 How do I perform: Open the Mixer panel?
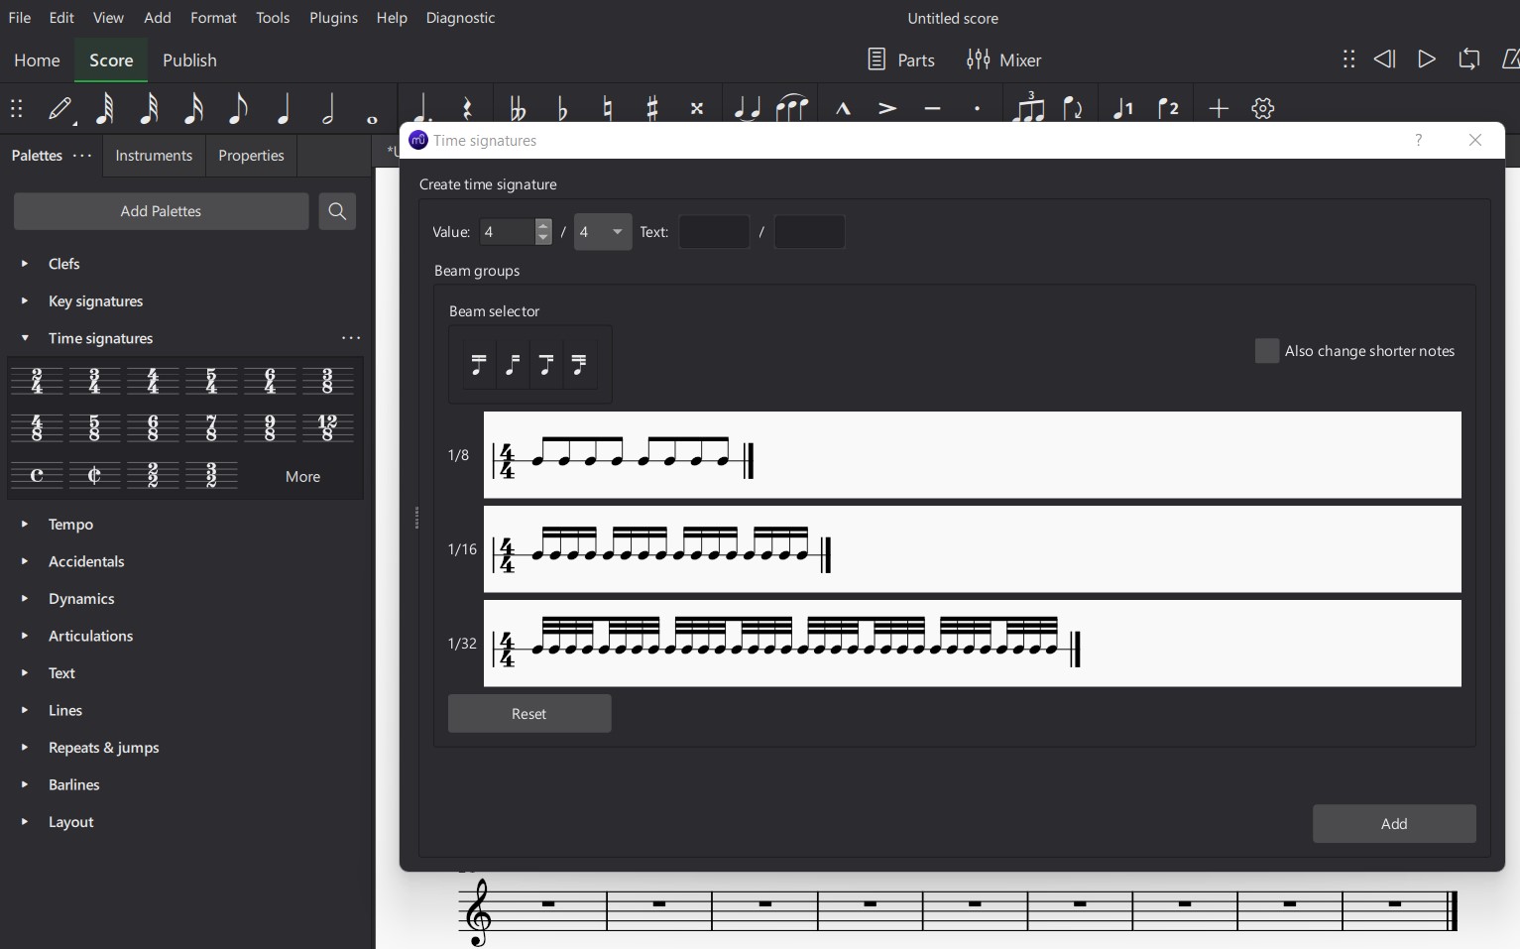1003,59
